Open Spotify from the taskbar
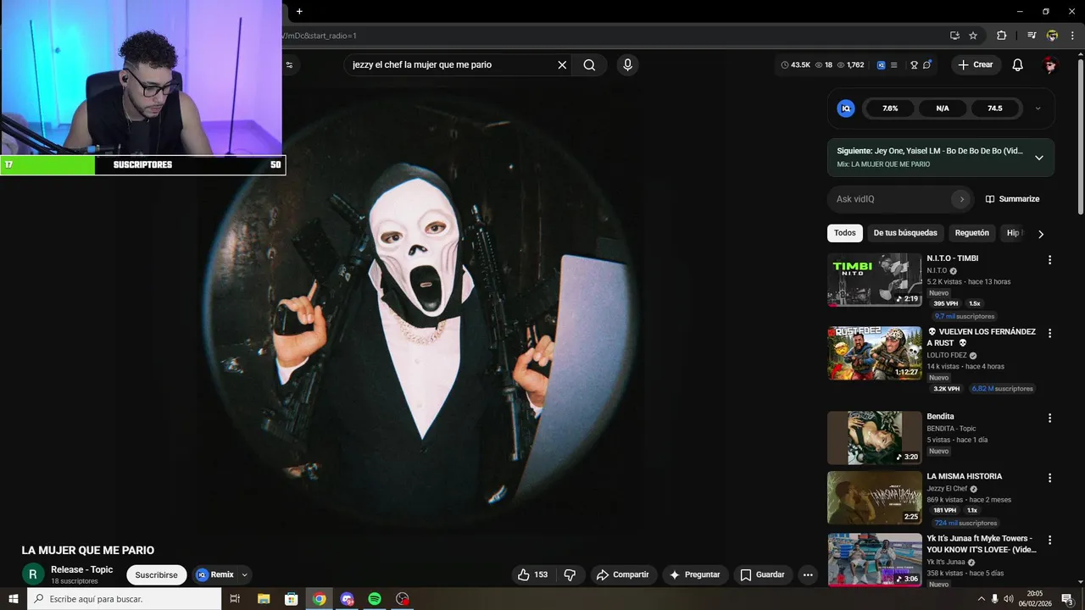1085x610 pixels. point(375,599)
